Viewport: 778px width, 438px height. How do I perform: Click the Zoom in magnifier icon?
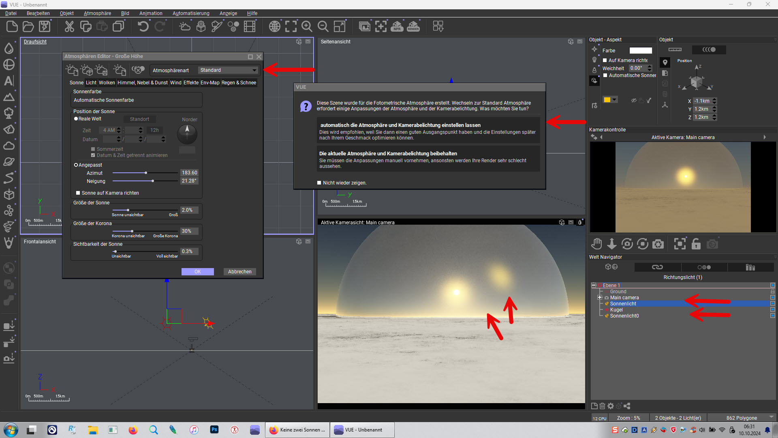click(x=307, y=27)
